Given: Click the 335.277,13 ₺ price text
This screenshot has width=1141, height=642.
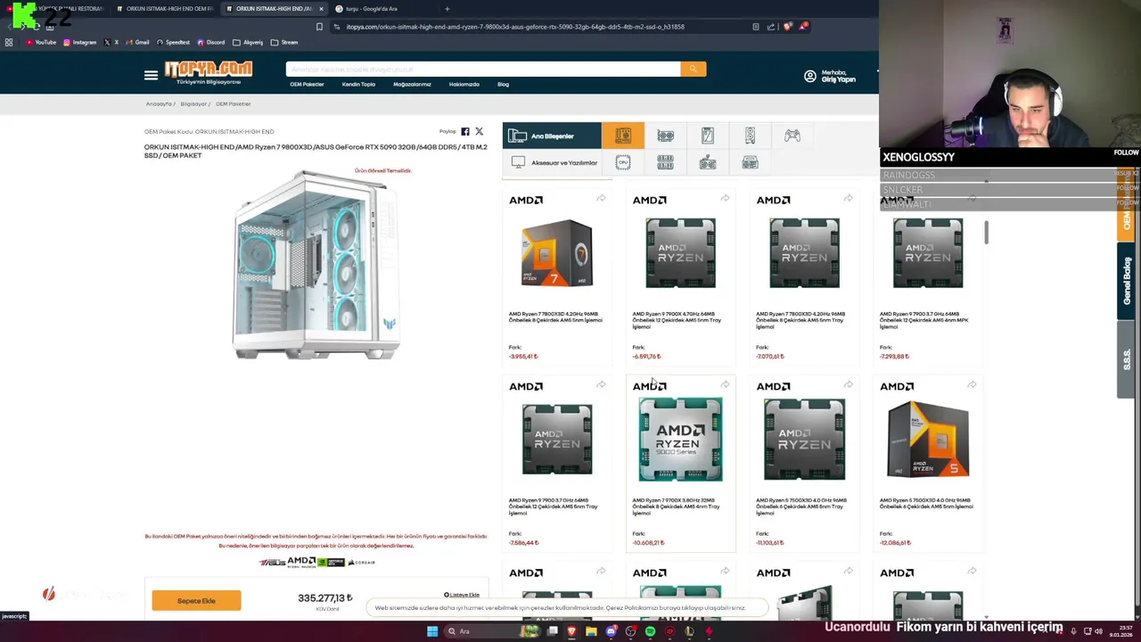Looking at the screenshot, I should pyautogui.click(x=325, y=598).
